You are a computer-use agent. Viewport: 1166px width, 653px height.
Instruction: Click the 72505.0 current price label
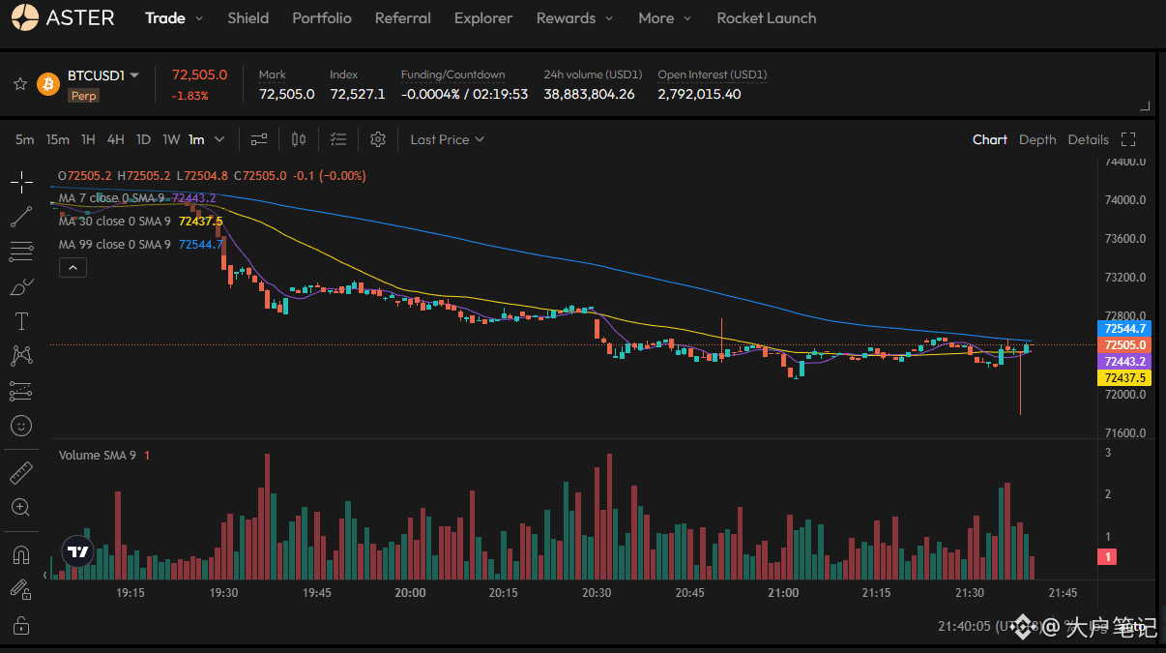(x=1124, y=345)
